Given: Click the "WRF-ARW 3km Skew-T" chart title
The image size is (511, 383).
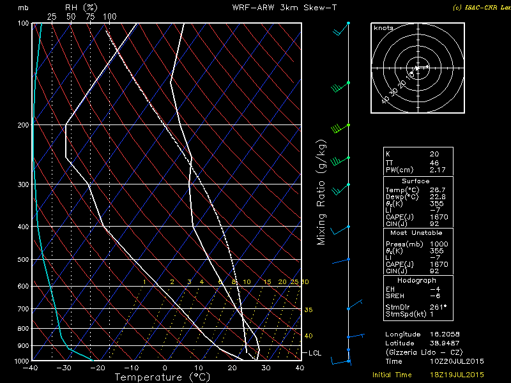Looking at the screenshot, I should pos(284,8).
